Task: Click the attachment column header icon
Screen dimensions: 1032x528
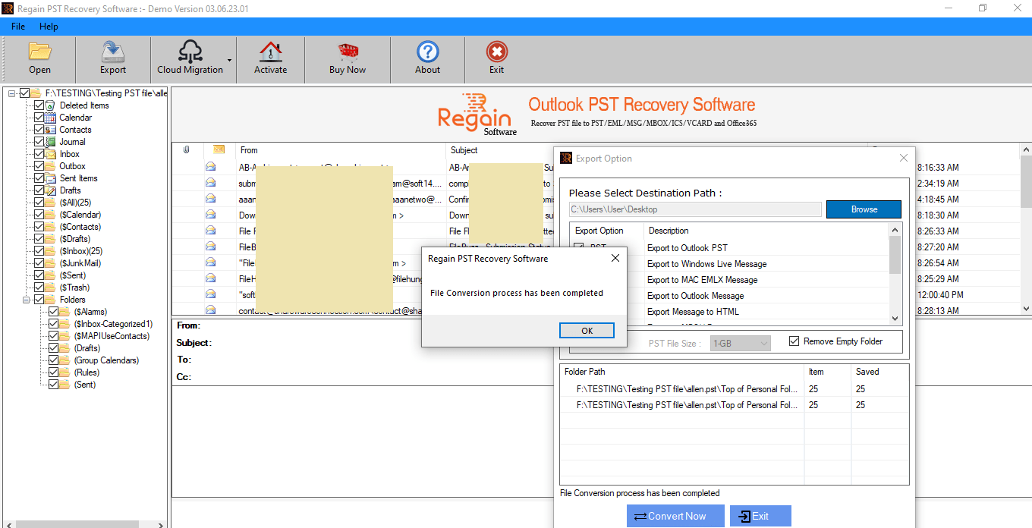Action: pos(184,149)
